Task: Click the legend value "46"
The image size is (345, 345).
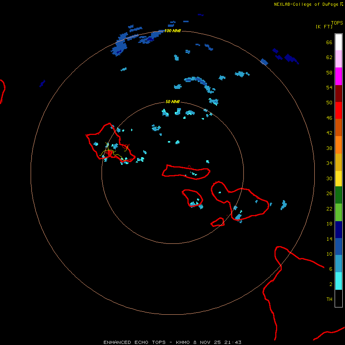Action: click(329, 118)
